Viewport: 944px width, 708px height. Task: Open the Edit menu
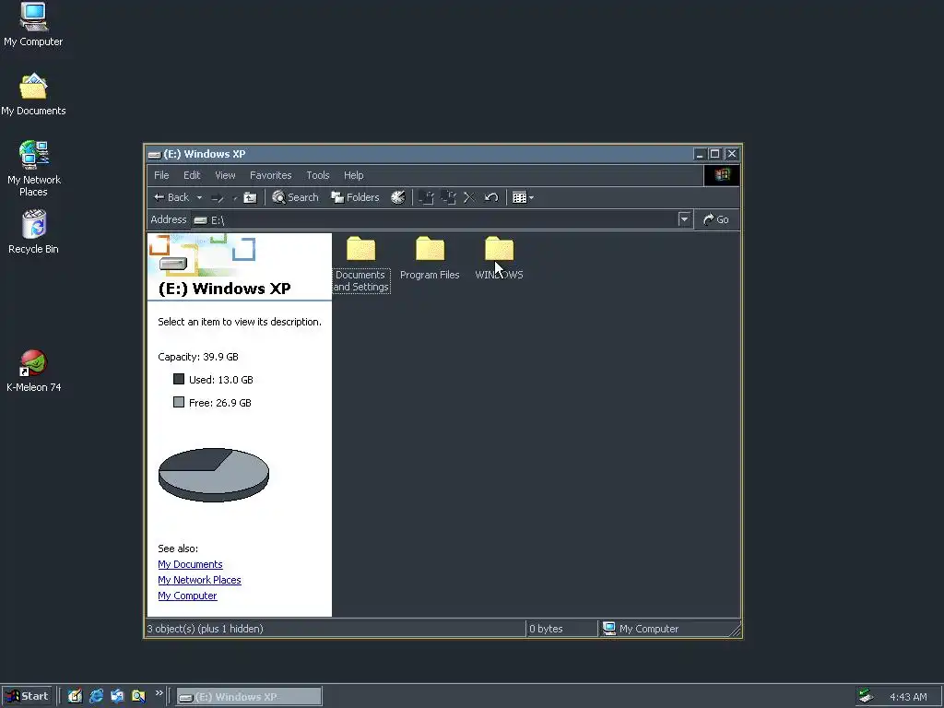pyautogui.click(x=192, y=175)
